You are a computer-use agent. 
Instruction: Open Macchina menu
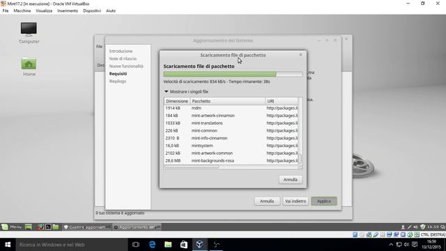click(x=22, y=11)
